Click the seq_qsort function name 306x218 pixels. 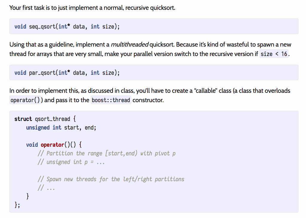[x=42, y=27]
